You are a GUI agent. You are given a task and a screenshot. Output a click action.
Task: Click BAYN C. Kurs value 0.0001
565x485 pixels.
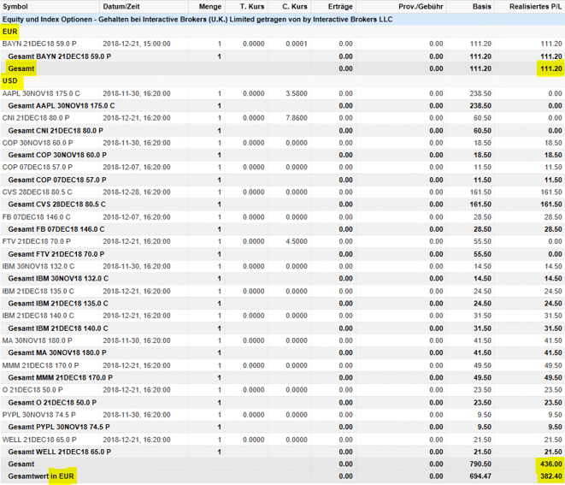(x=297, y=44)
